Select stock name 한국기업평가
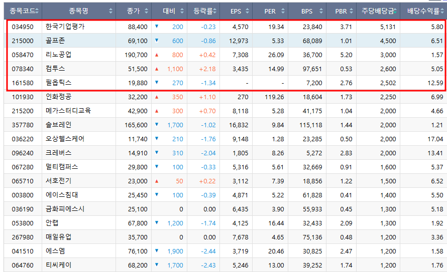Image resolution: width=447 pixels, height=272 pixels. tap(65, 27)
